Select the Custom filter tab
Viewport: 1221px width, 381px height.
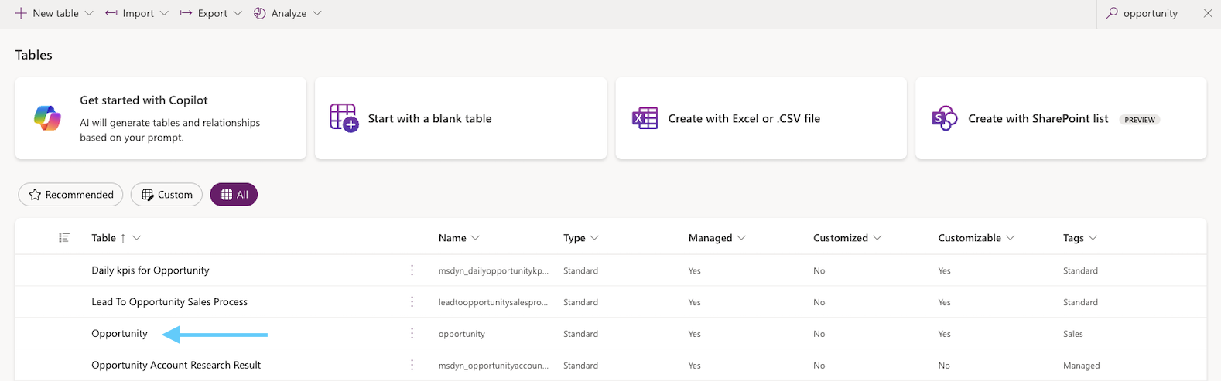point(166,195)
